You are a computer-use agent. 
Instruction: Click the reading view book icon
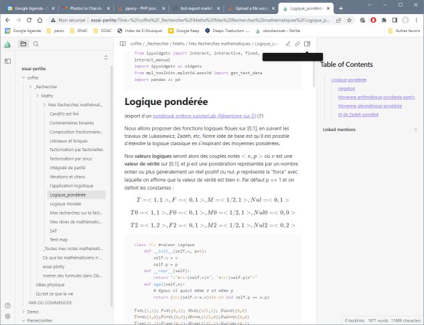[123, 43]
